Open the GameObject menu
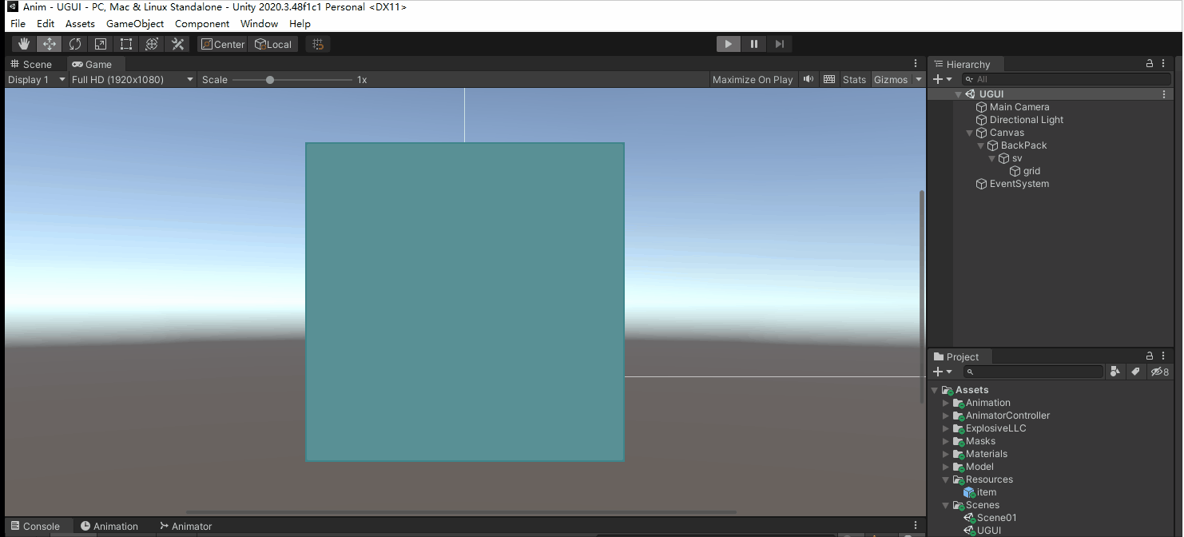The width and height of the screenshot is (1184, 537). tap(135, 24)
